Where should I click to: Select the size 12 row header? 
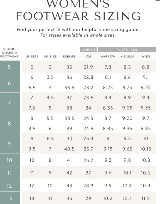(10, 185)
